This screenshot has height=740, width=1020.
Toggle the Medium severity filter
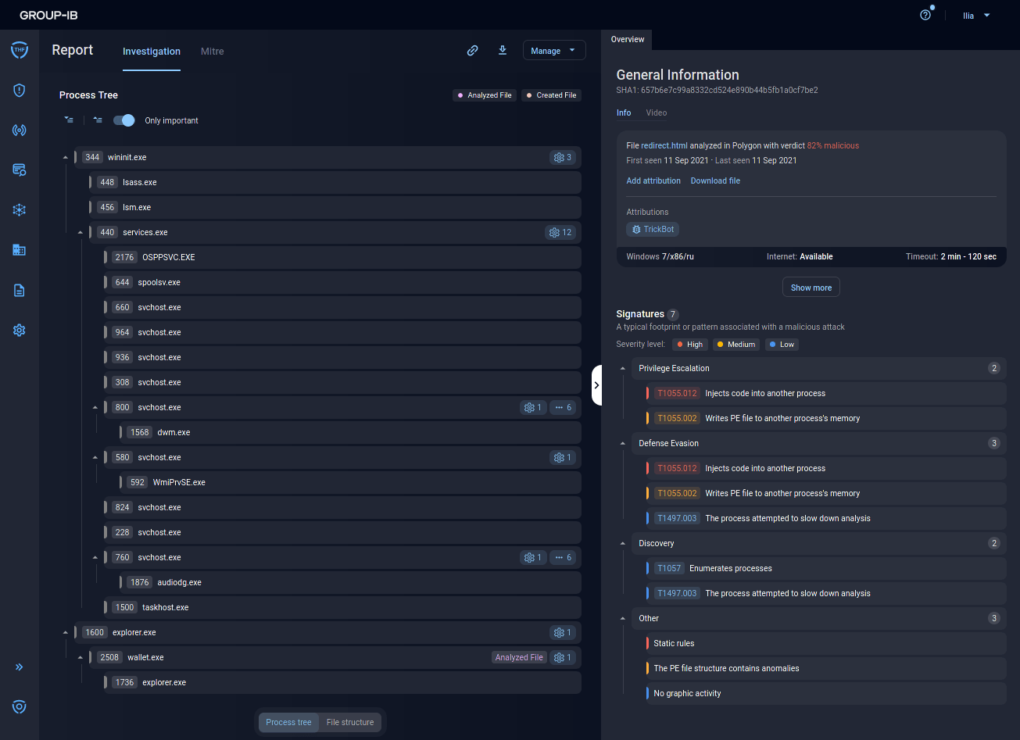coord(735,344)
